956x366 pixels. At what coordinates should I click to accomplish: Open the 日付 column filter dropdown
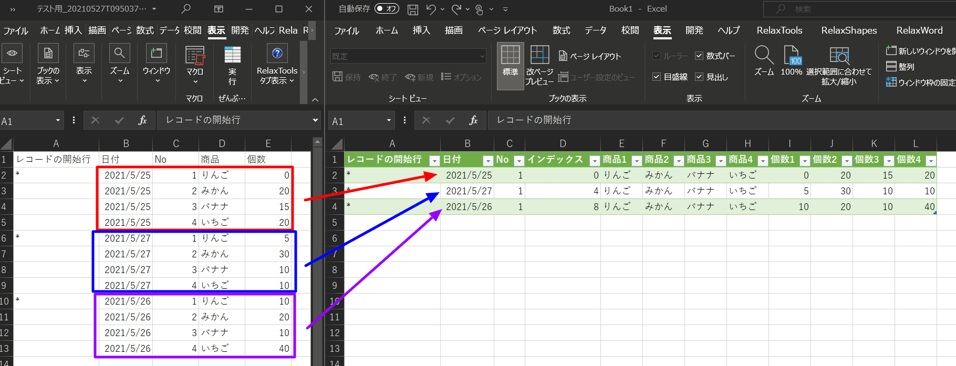point(487,161)
